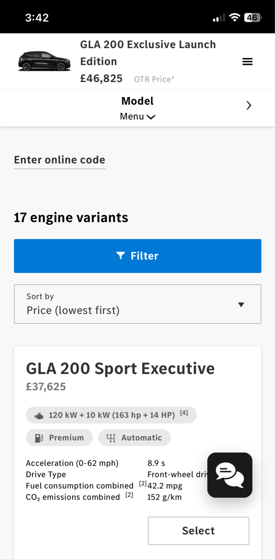
Task: Tap the Model section heading
Action: point(137,101)
